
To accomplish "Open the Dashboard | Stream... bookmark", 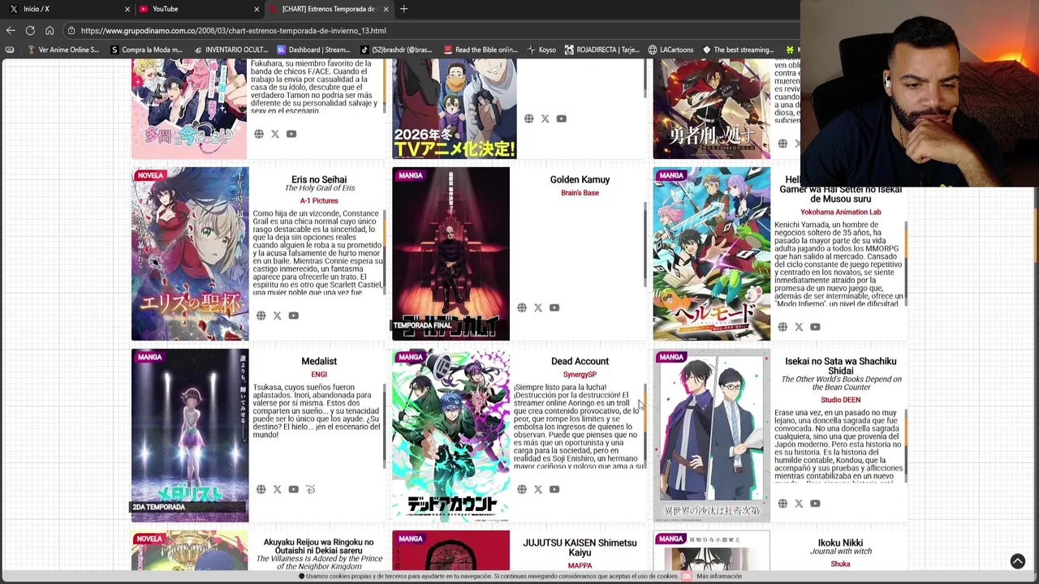I will pos(313,49).
